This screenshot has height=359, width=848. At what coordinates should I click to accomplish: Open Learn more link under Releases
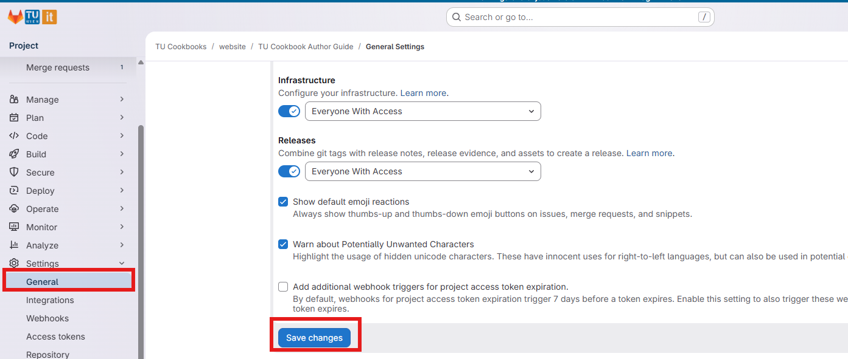650,153
